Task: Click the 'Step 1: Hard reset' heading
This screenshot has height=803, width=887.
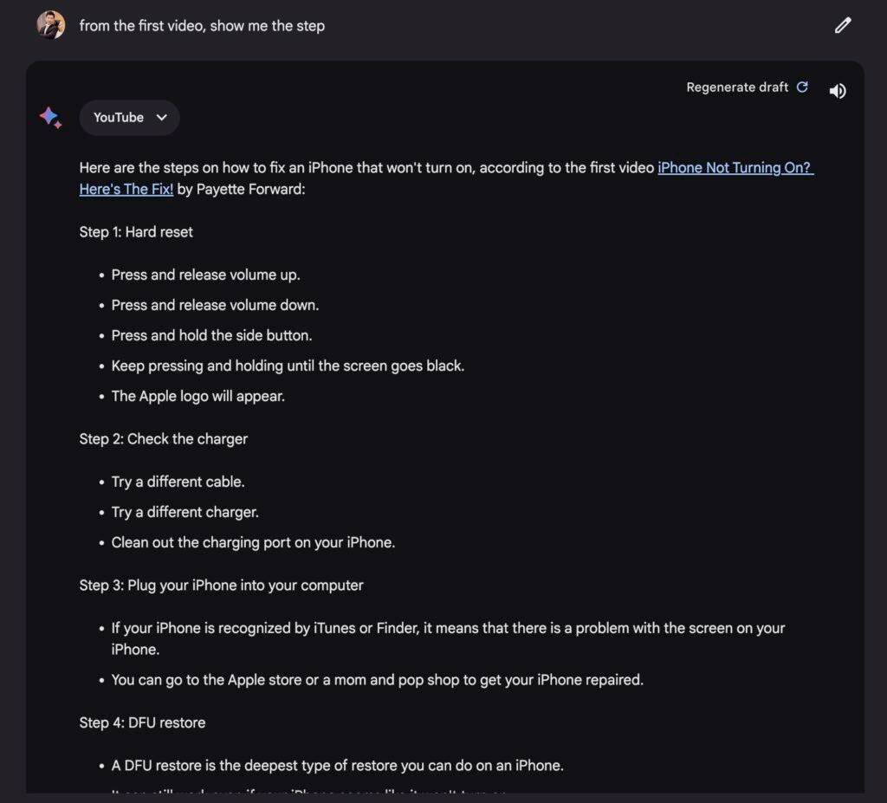Action: (136, 232)
